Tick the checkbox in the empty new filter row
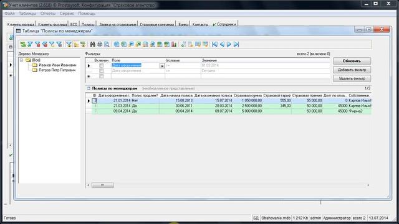399x224 pixels. (101, 76)
